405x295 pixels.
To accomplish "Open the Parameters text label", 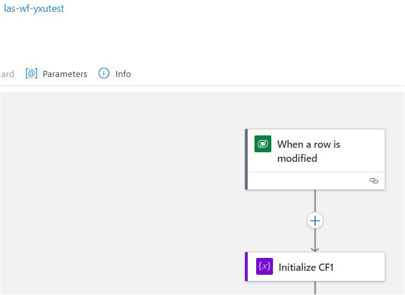I will (65, 74).
